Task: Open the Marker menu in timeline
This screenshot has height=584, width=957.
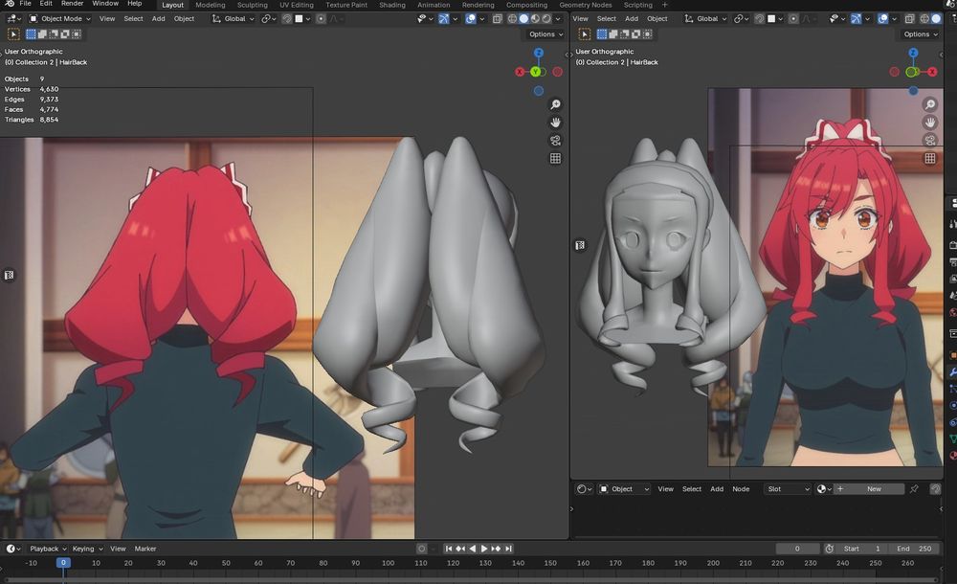Action: (145, 549)
